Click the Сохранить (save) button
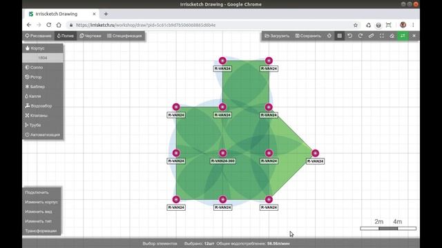 308,36
